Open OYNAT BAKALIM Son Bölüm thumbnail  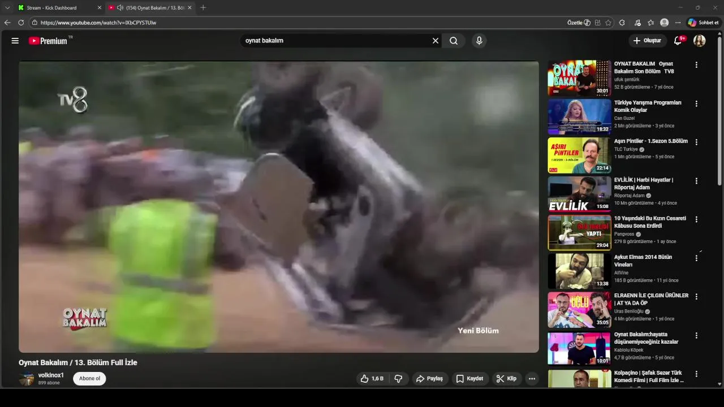coord(579,78)
